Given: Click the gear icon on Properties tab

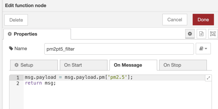Looking at the screenshot, I should [10, 34].
